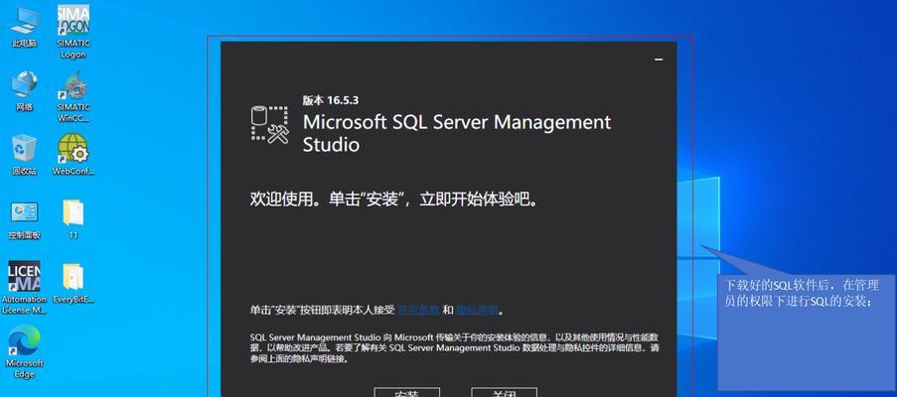Open the 此电脑 desktop icon

(x=24, y=27)
